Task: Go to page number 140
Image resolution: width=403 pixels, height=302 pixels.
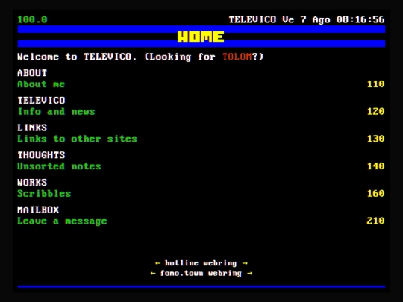Action: [375, 166]
